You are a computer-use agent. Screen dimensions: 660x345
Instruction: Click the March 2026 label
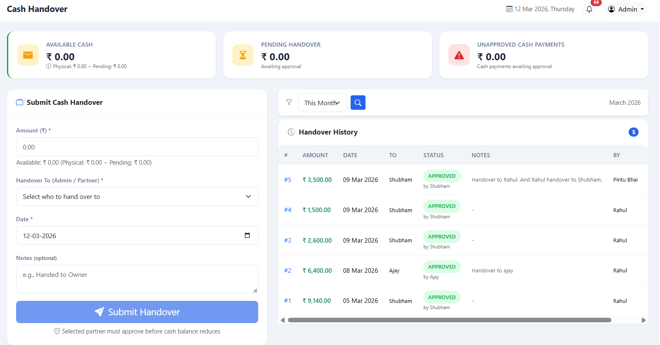tap(625, 102)
